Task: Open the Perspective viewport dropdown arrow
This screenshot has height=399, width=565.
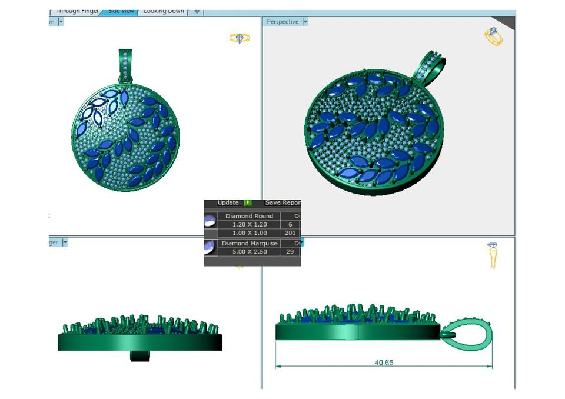Action: (305, 22)
